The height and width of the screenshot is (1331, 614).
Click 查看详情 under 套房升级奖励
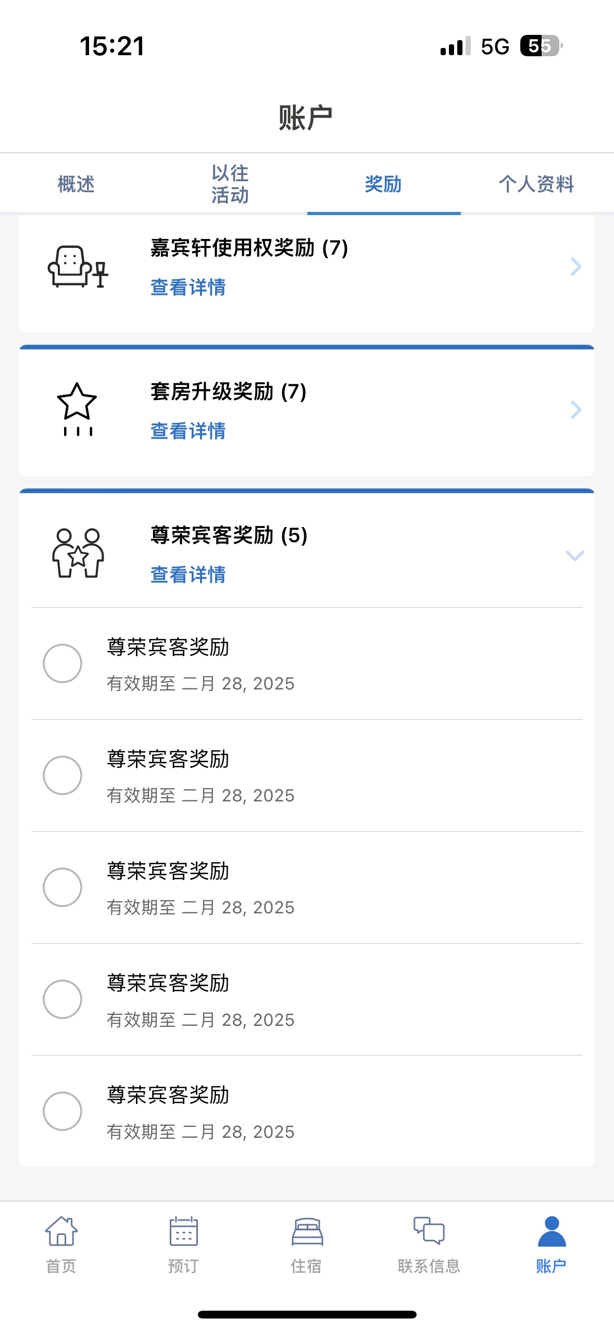click(x=188, y=431)
